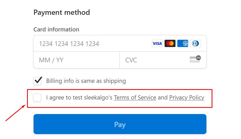241x139 pixels.
Task: Select the CVC input field
Action: [x=153, y=60]
